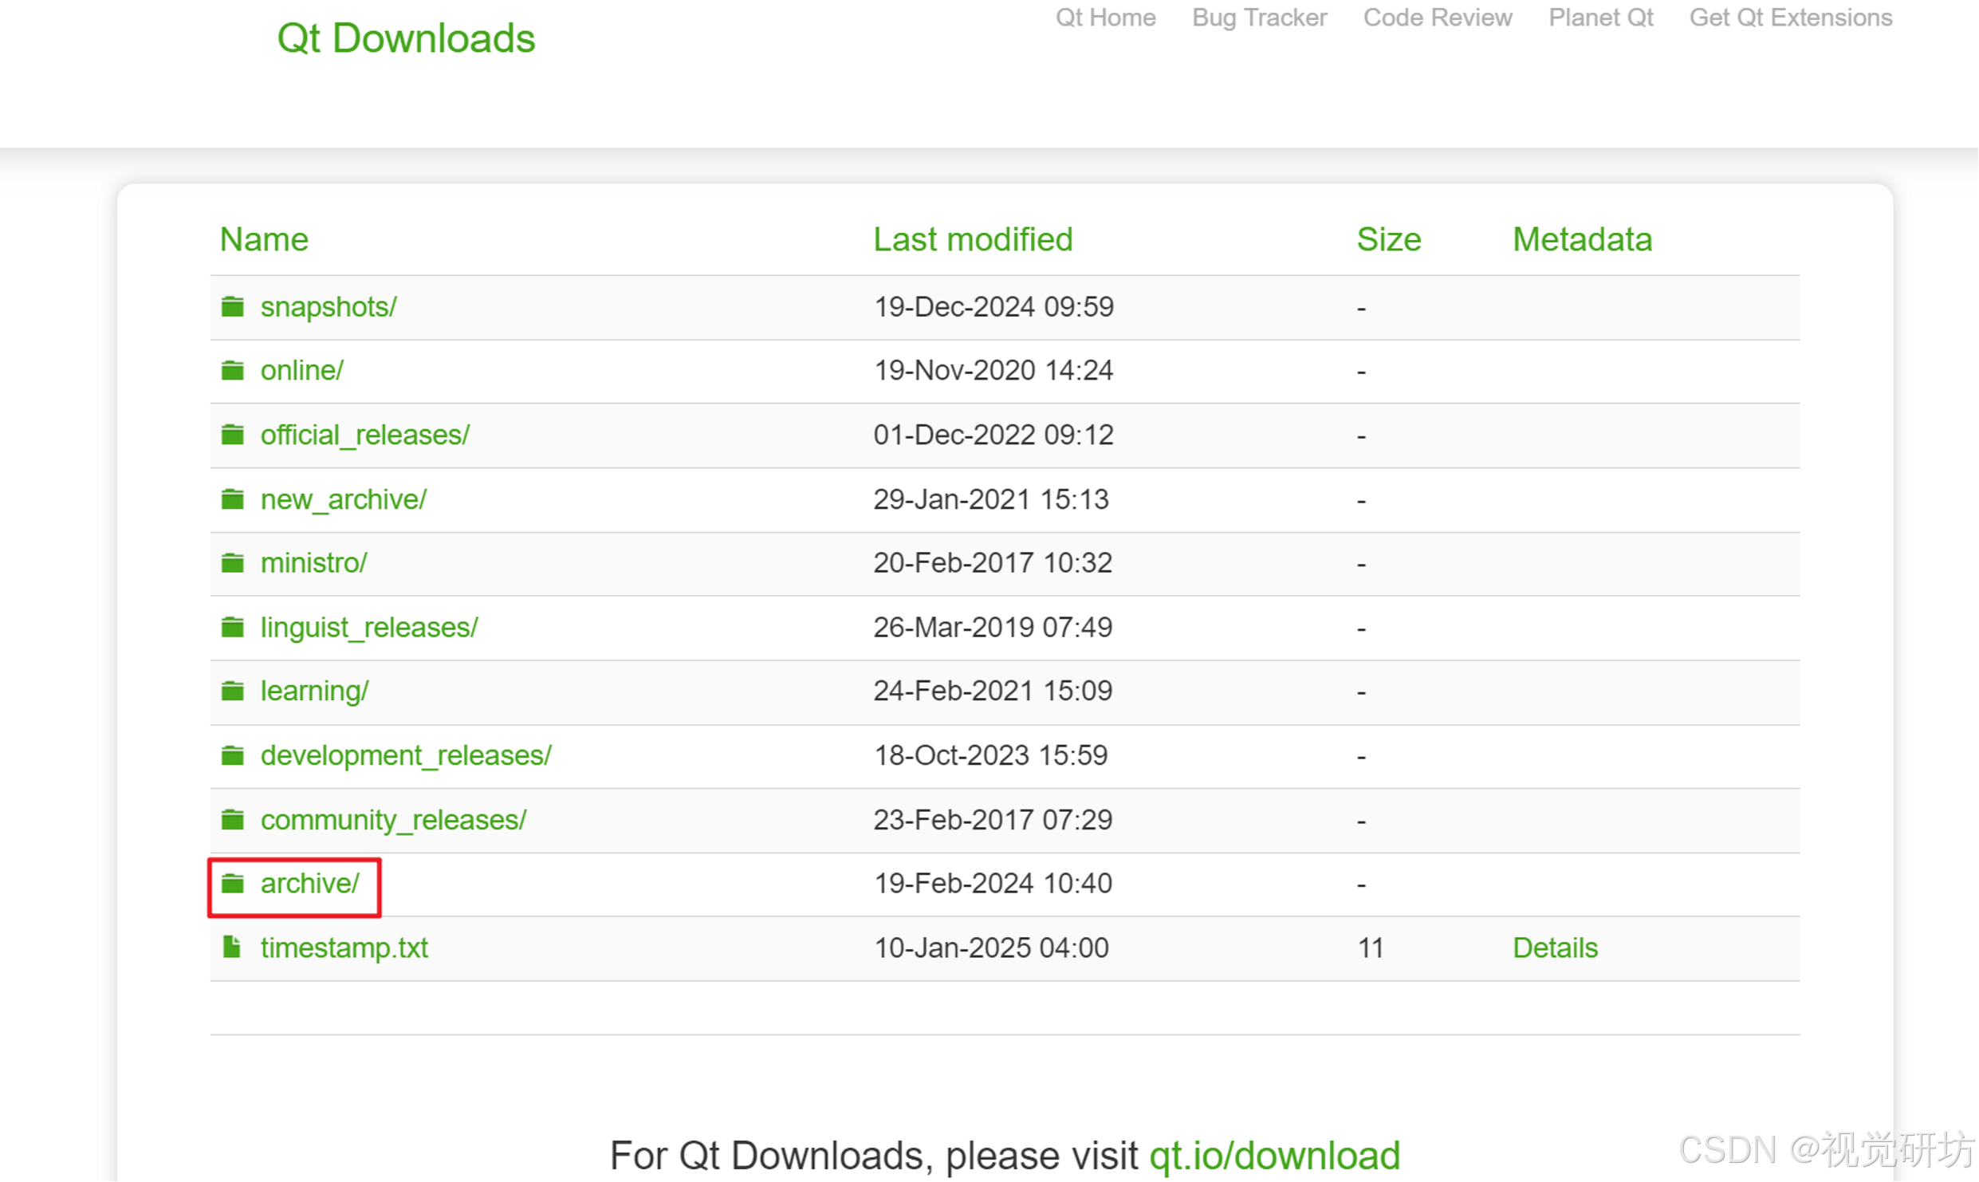Open Bug Tracker from the top navigation
This screenshot has height=1182, width=1979.
[1259, 18]
